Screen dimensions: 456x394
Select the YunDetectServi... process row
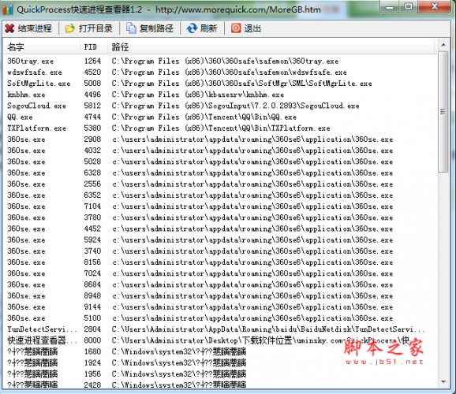point(220,329)
